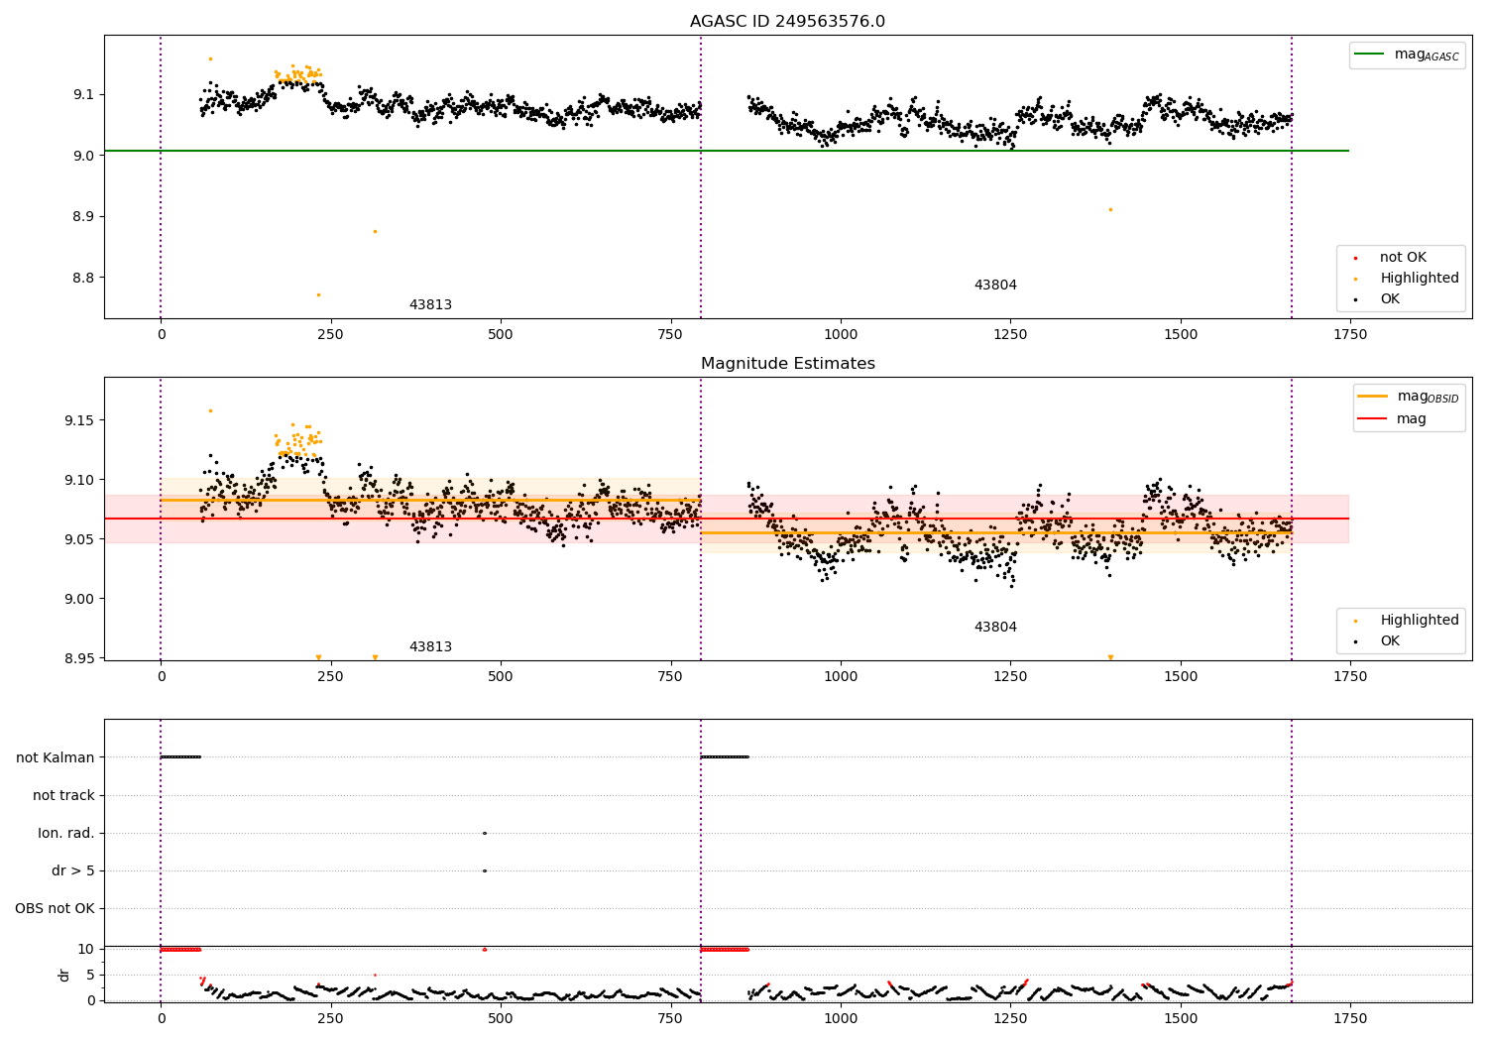The width and height of the screenshot is (1487, 1041).
Task: Select the 'Ion. rad.' axis label
Action: pos(66,834)
